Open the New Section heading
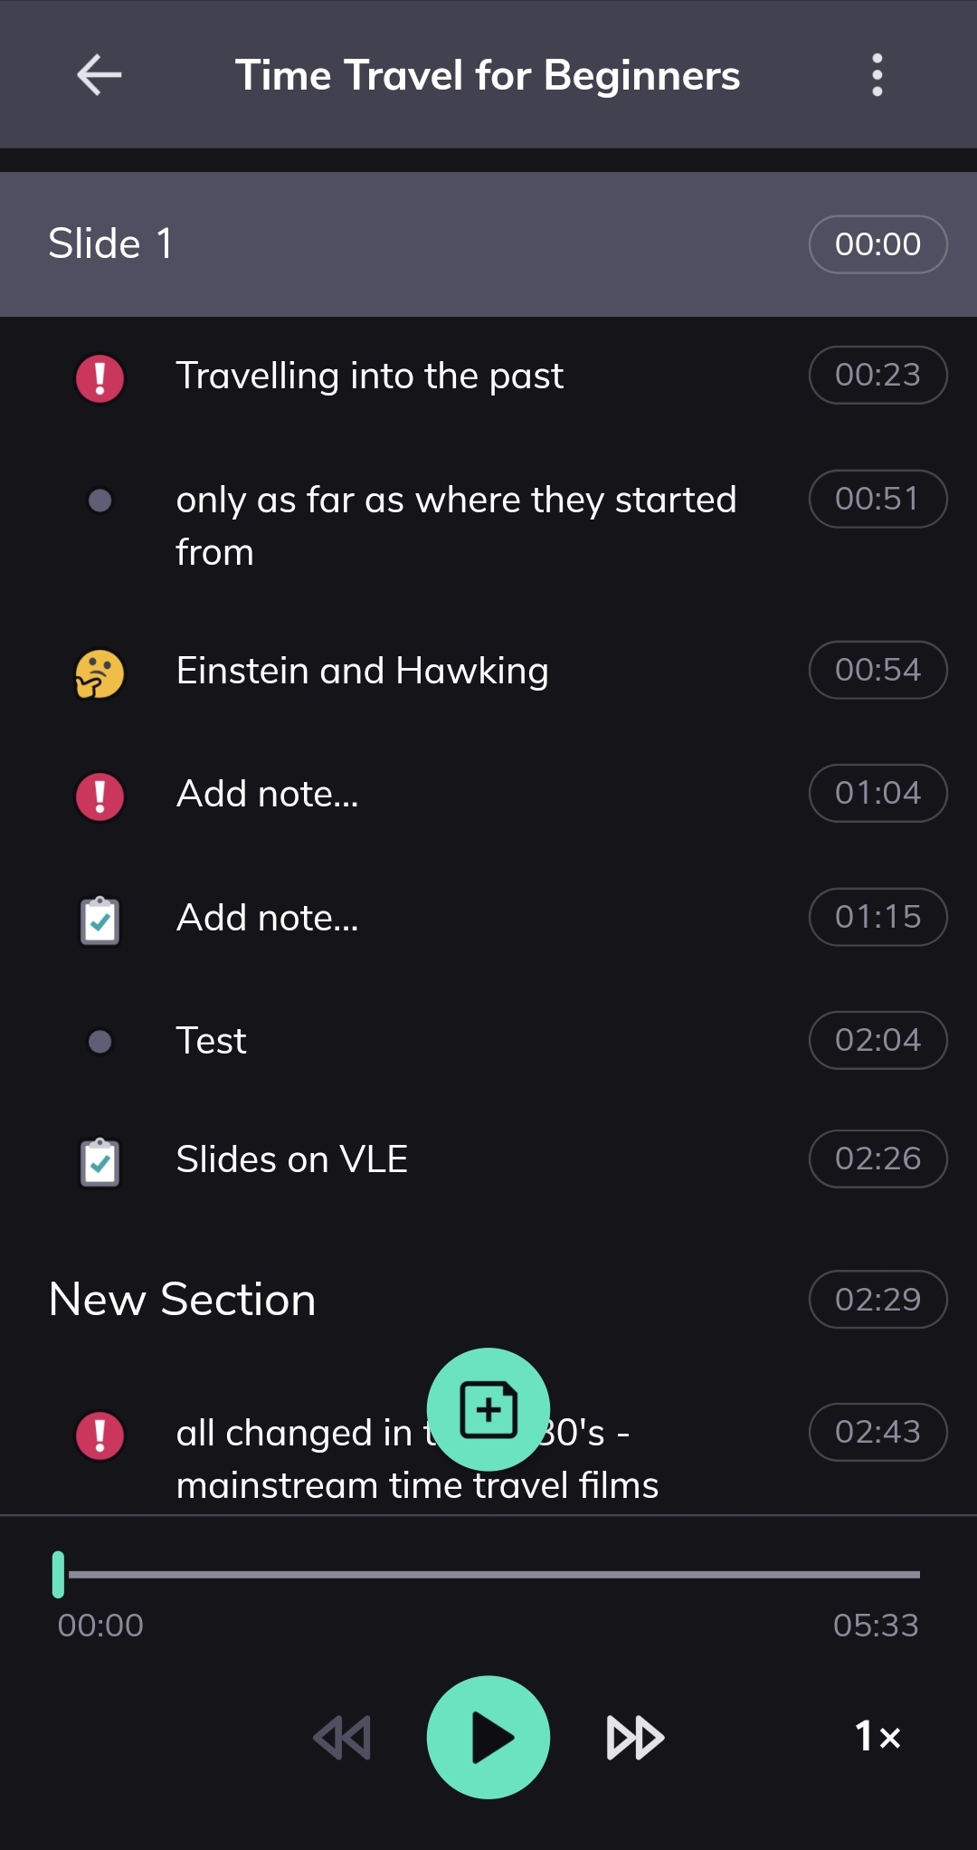 click(x=183, y=1300)
